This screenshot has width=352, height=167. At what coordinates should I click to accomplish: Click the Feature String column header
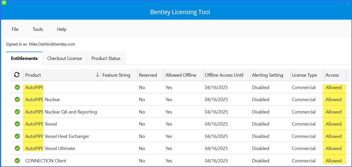[116, 75]
